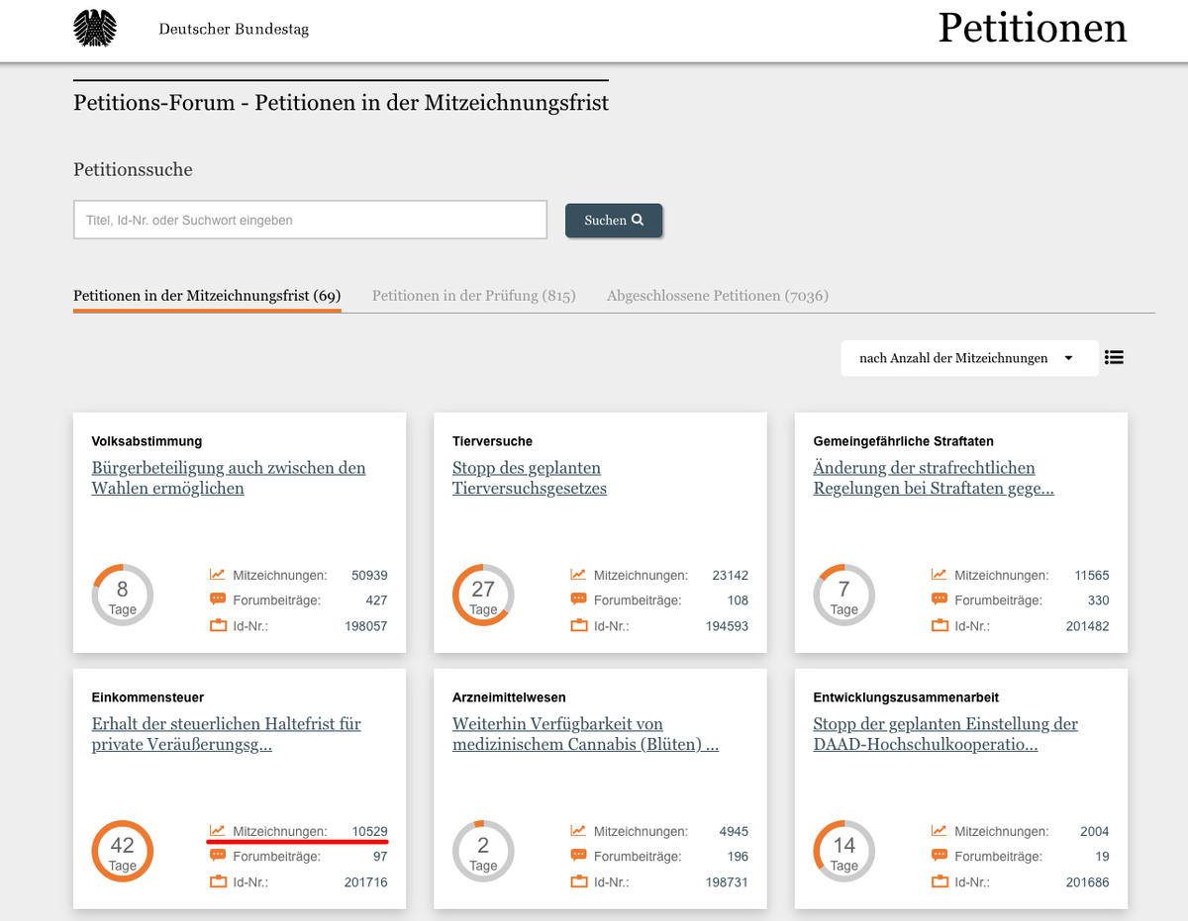Click the Mitzeichnungen value 50939

coord(369,575)
